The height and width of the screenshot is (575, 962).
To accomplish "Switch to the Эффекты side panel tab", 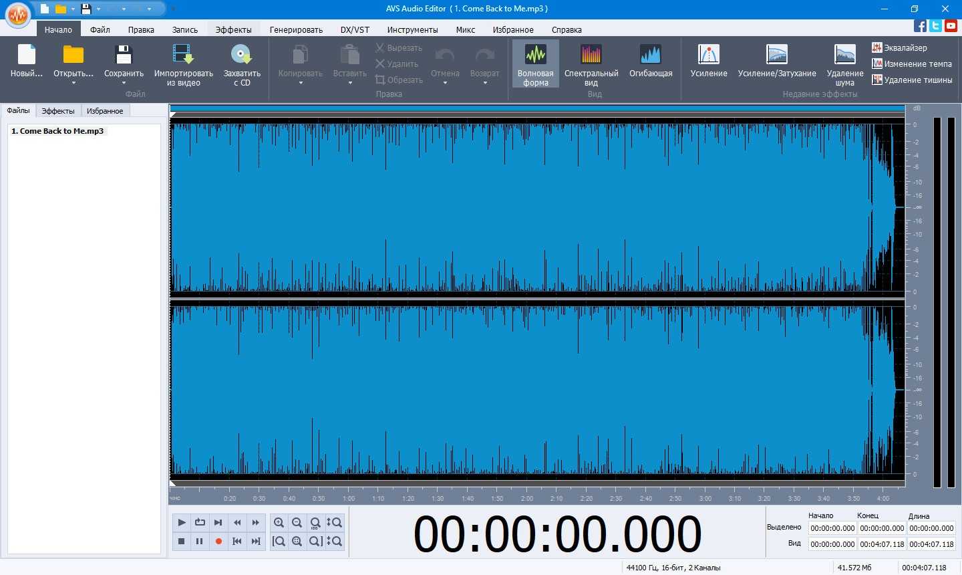I will [x=58, y=111].
